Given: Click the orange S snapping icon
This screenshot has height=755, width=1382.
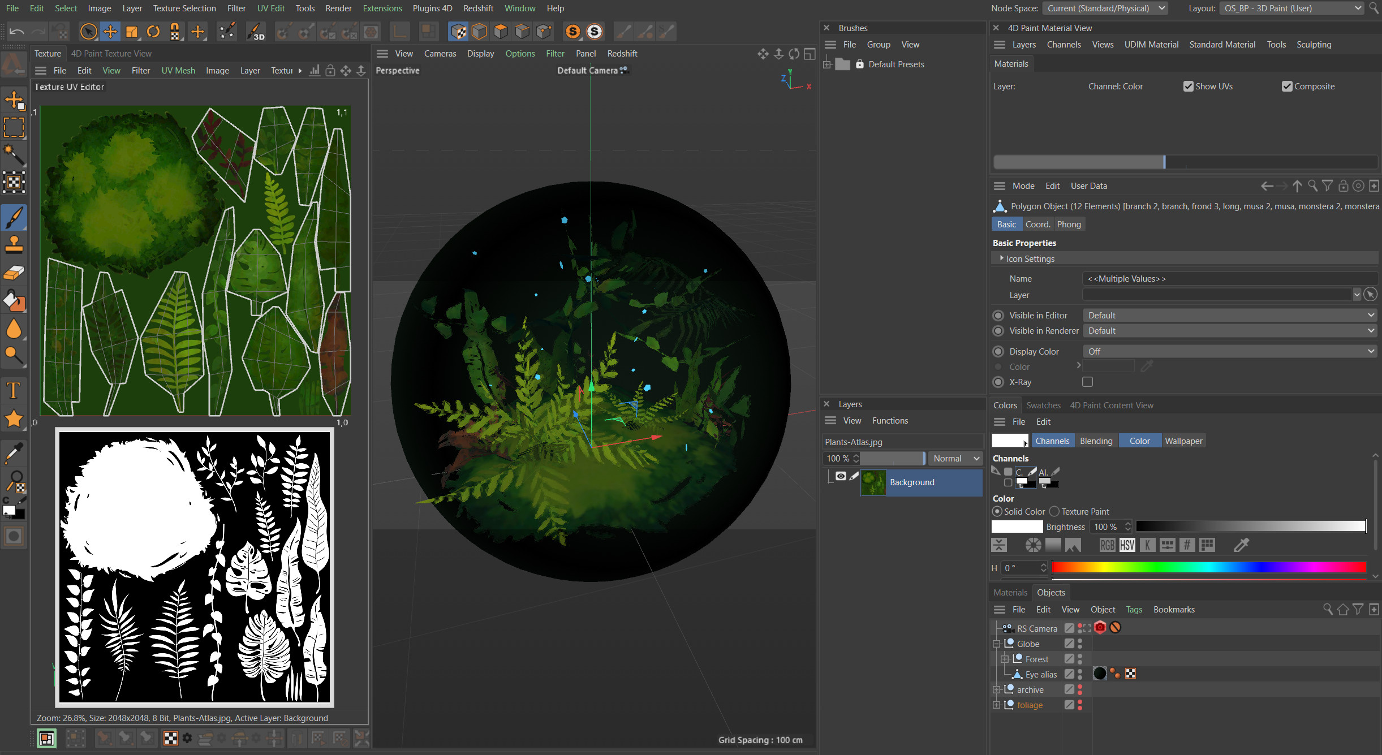Looking at the screenshot, I should (x=572, y=32).
